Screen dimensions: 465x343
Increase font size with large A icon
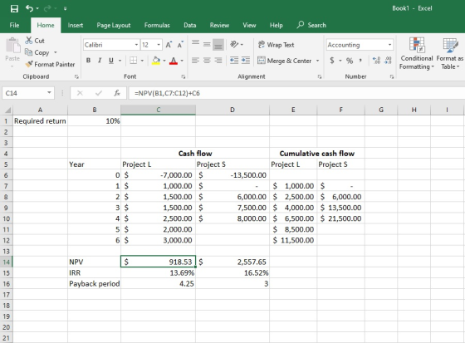pos(169,45)
